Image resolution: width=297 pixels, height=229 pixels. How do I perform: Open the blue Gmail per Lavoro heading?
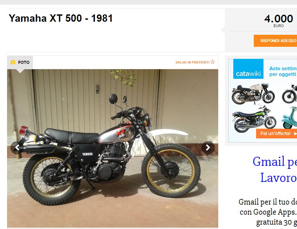tap(275, 169)
